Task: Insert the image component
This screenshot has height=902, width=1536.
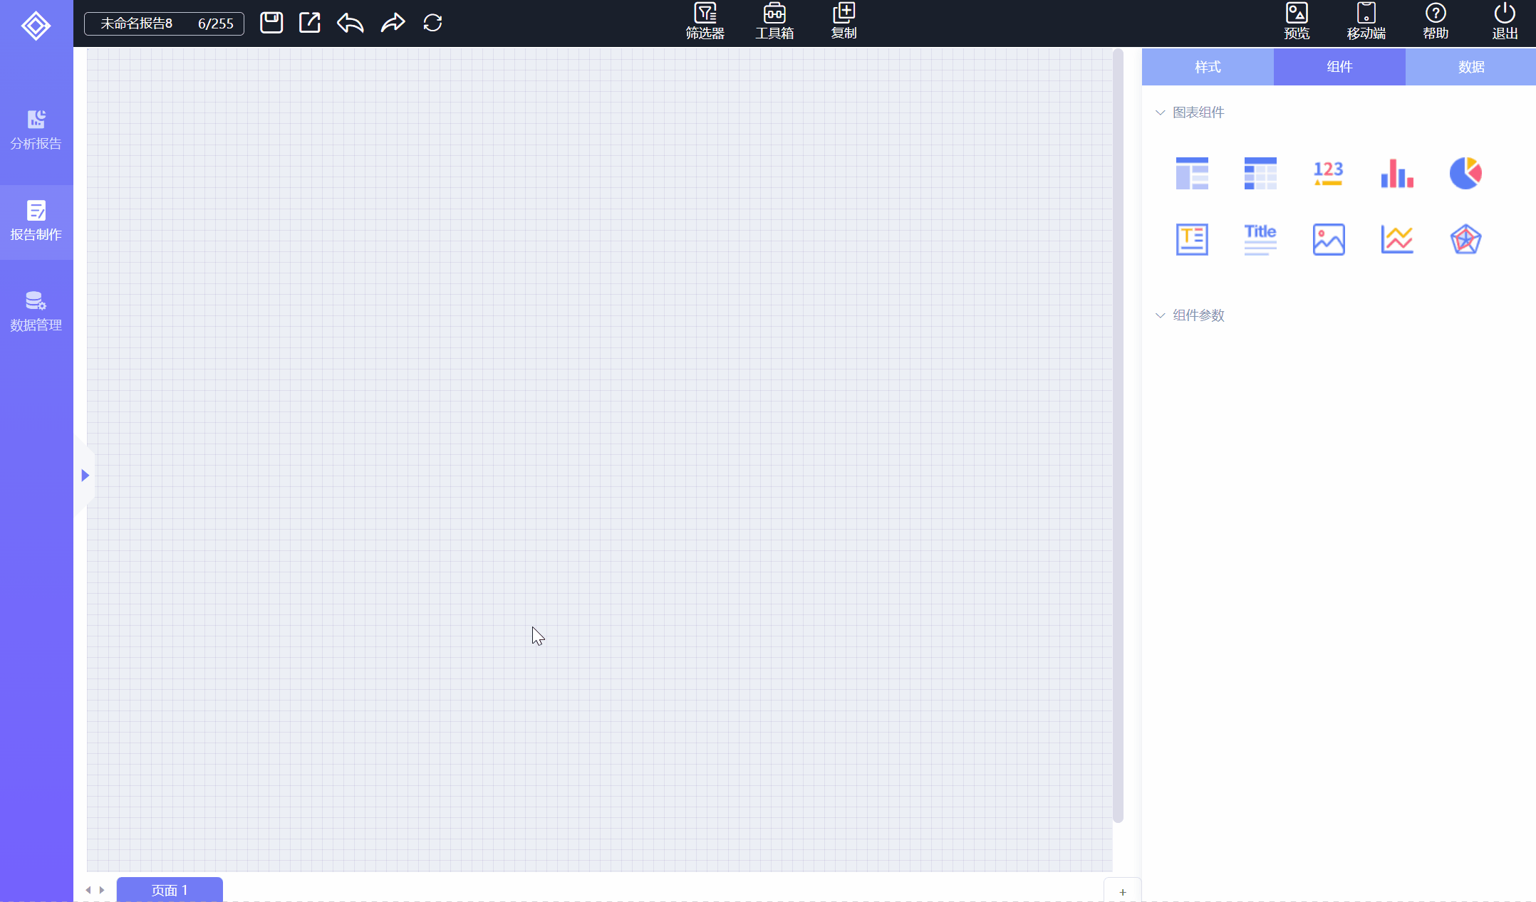Action: click(x=1329, y=239)
